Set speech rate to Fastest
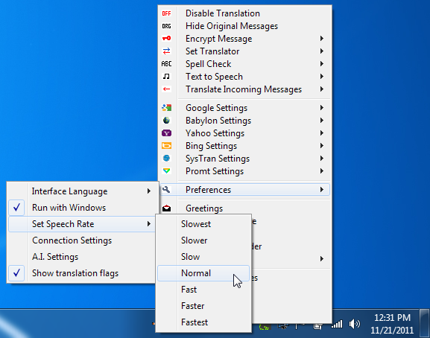This screenshot has height=338, width=430. tap(203, 322)
